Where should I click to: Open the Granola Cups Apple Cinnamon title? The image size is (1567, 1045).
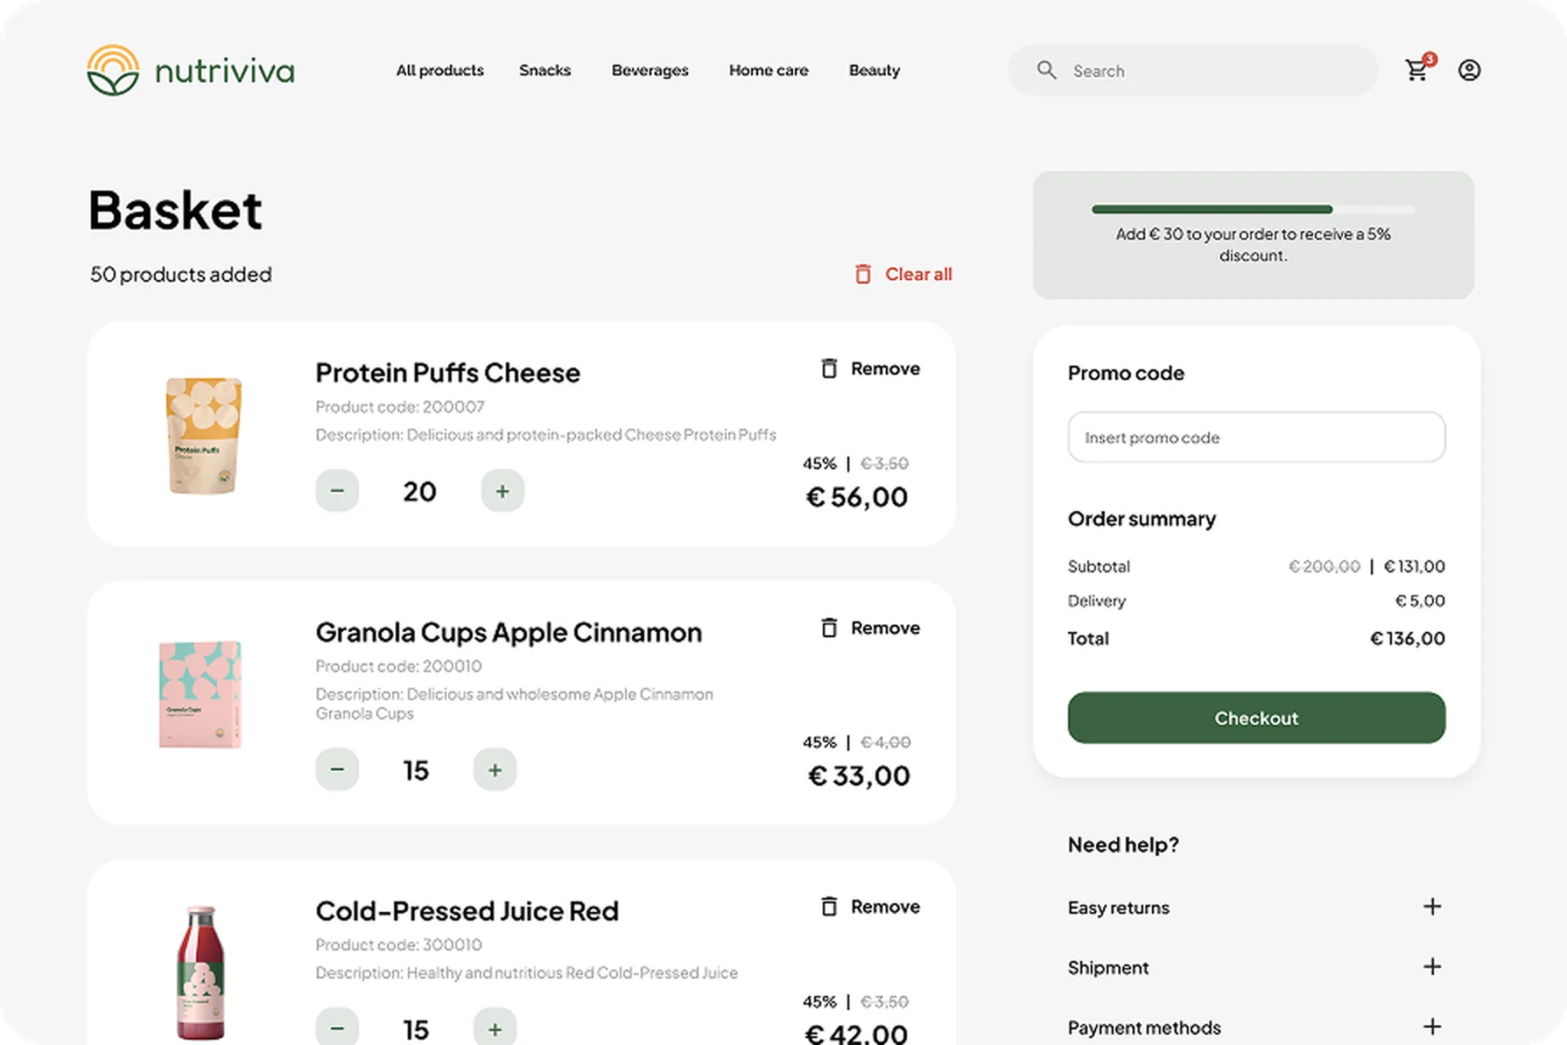coord(509,632)
